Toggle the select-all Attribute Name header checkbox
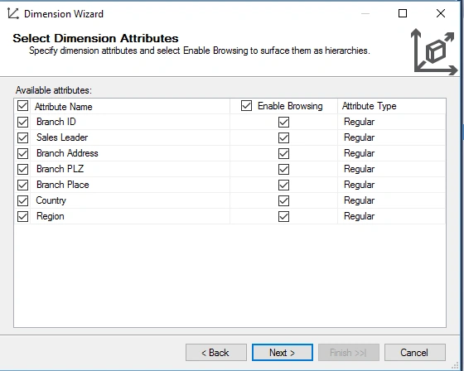Viewport: 464px width, 371px height. pos(23,106)
